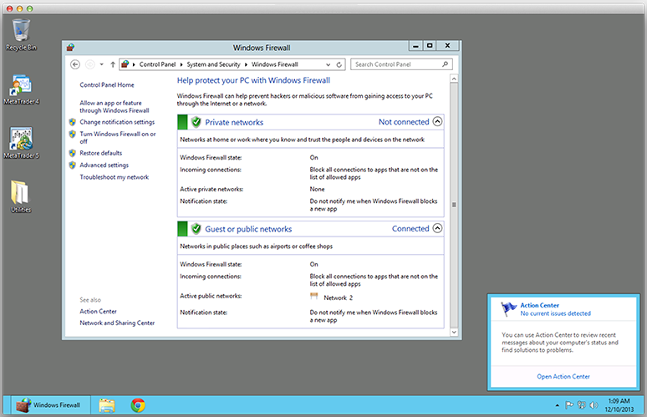Image resolution: width=647 pixels, height=417 pixels.
Task: Click the Control Panel breadcrumb
Action: click(157, 64)
